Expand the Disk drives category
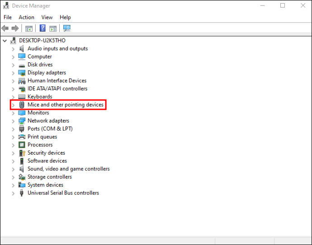This screenshot has width=312, height=245. coord(13,65)
